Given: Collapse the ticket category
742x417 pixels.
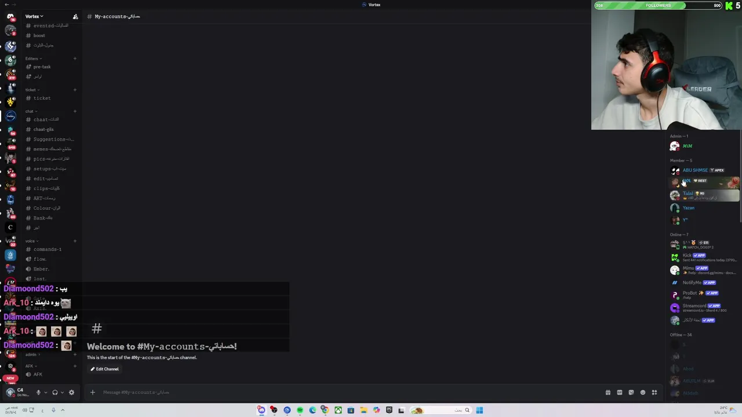Looking at the screenshot, I should (31, 90).
